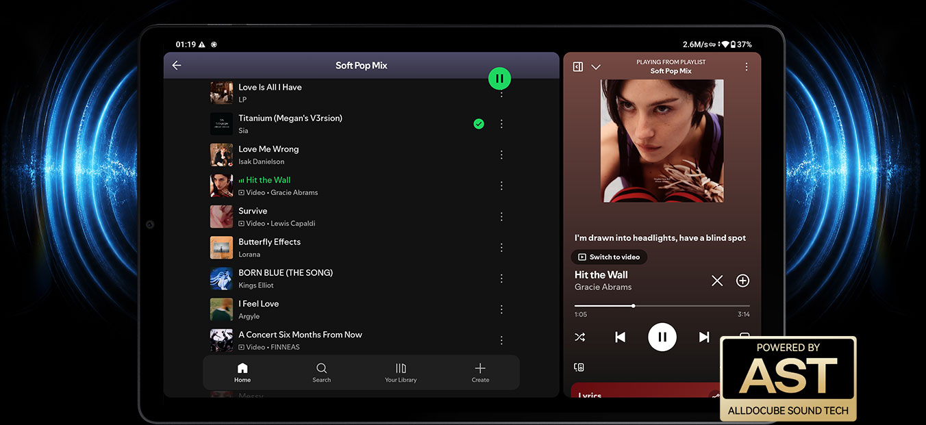
Task: Switch to video for Hit the Wall
Action: (x=609, y=257)
